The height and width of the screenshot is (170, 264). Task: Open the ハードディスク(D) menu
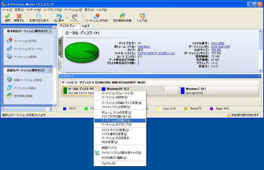point(53,10)
